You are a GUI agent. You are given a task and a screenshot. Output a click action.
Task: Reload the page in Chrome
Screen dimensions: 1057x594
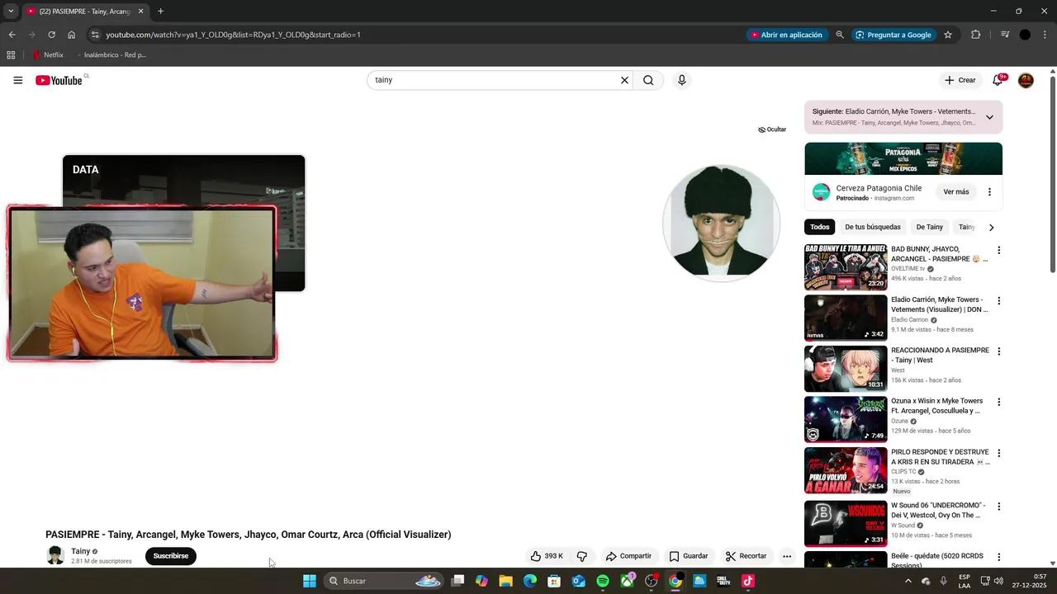[x=51, y=35]
